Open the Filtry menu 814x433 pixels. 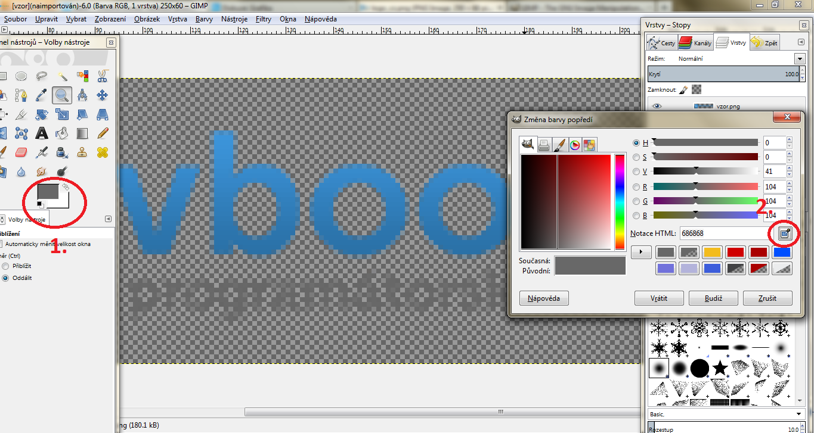point(263,19)
